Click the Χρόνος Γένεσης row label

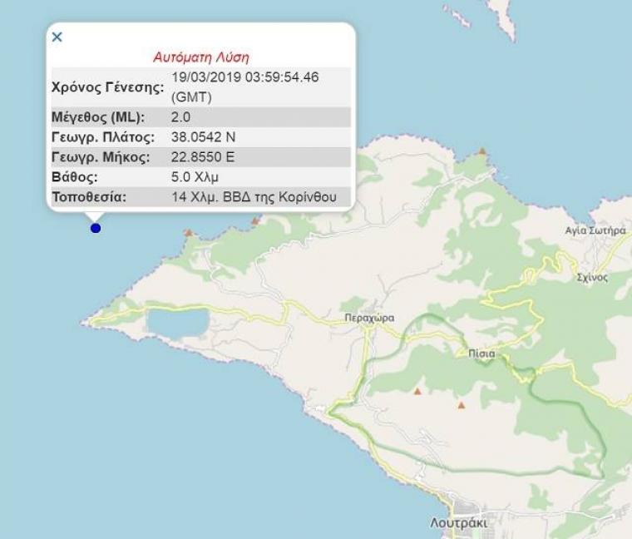click(108, 87)
